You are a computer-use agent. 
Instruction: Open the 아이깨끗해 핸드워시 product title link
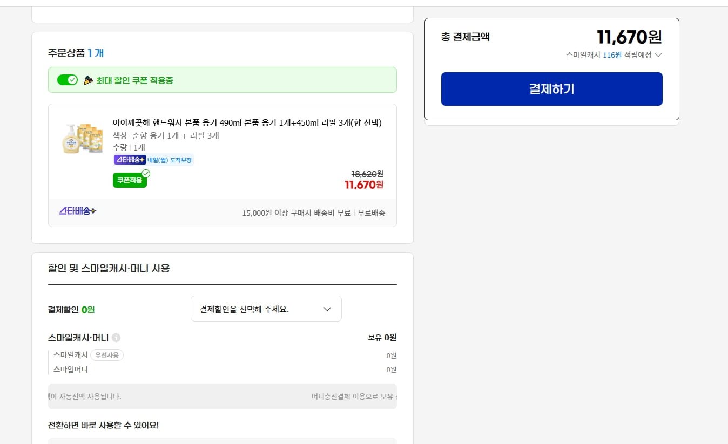tap(247, 122)
